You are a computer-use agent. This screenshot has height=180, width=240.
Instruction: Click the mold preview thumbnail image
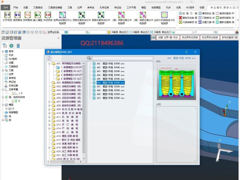tap(175, 82)
